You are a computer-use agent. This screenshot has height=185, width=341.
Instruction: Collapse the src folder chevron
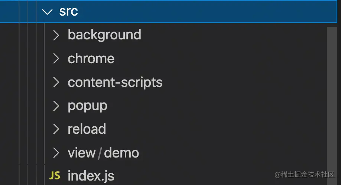pyautogui.click(x=48, y=12)
